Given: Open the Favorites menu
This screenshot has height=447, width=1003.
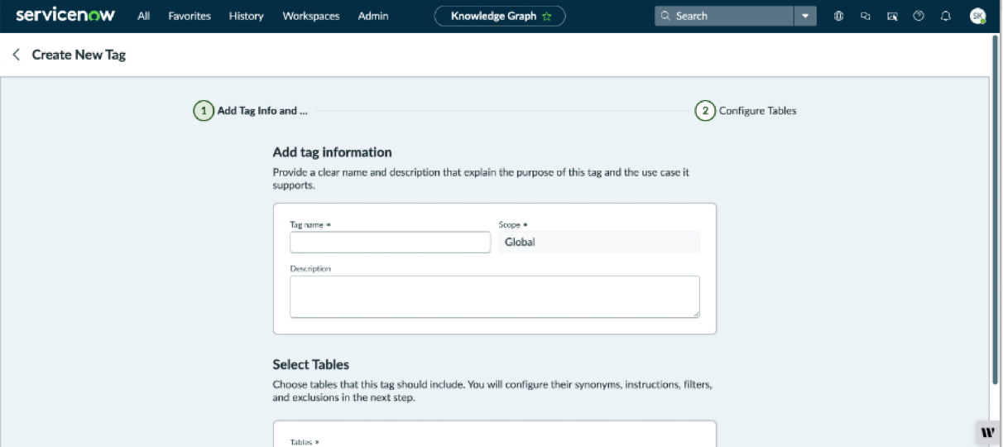Looking at the screenshot, I should [x=190, y=16].
